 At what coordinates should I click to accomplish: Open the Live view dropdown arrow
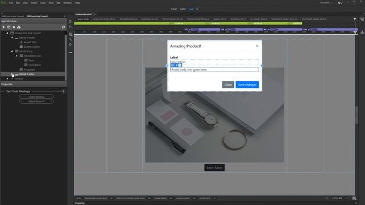[x=197, y=9]
